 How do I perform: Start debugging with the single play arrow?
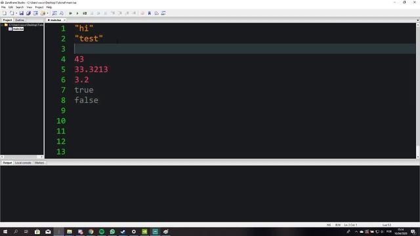77,13
